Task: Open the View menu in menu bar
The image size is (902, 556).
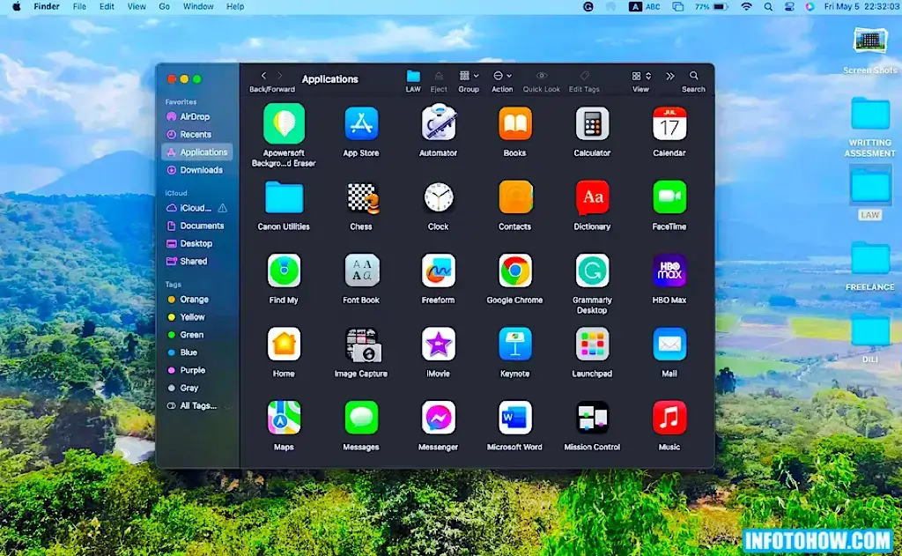Action: pos(137,6)
